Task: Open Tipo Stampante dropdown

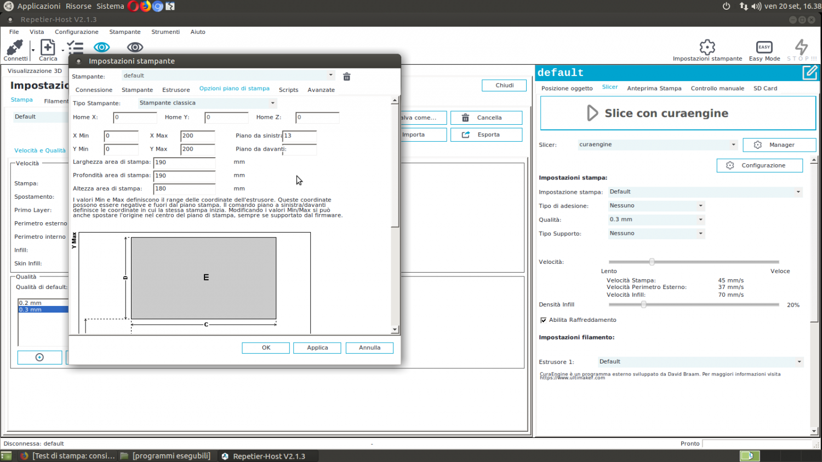Action: click(x=207, y=103)
